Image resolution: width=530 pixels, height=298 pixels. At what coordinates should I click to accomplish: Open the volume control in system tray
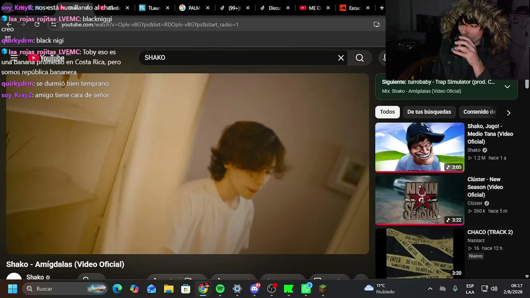[494, 288]
